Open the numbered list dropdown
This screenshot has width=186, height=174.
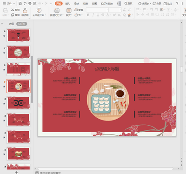coord(147,10)
